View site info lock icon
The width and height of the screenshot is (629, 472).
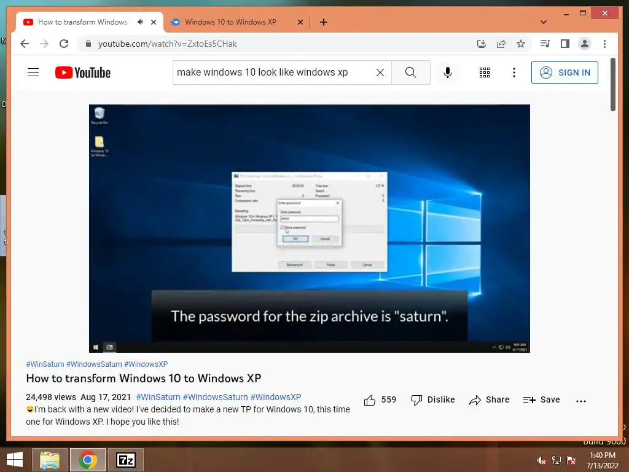[88, 44]
